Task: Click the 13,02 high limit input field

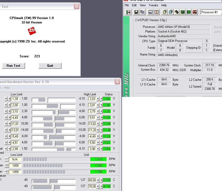Action: 92,124
